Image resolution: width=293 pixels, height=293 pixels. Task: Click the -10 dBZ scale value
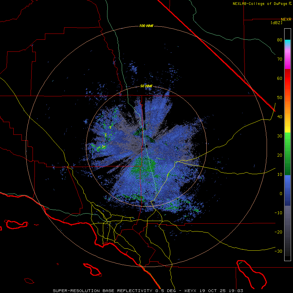click(x=278, y=213)
